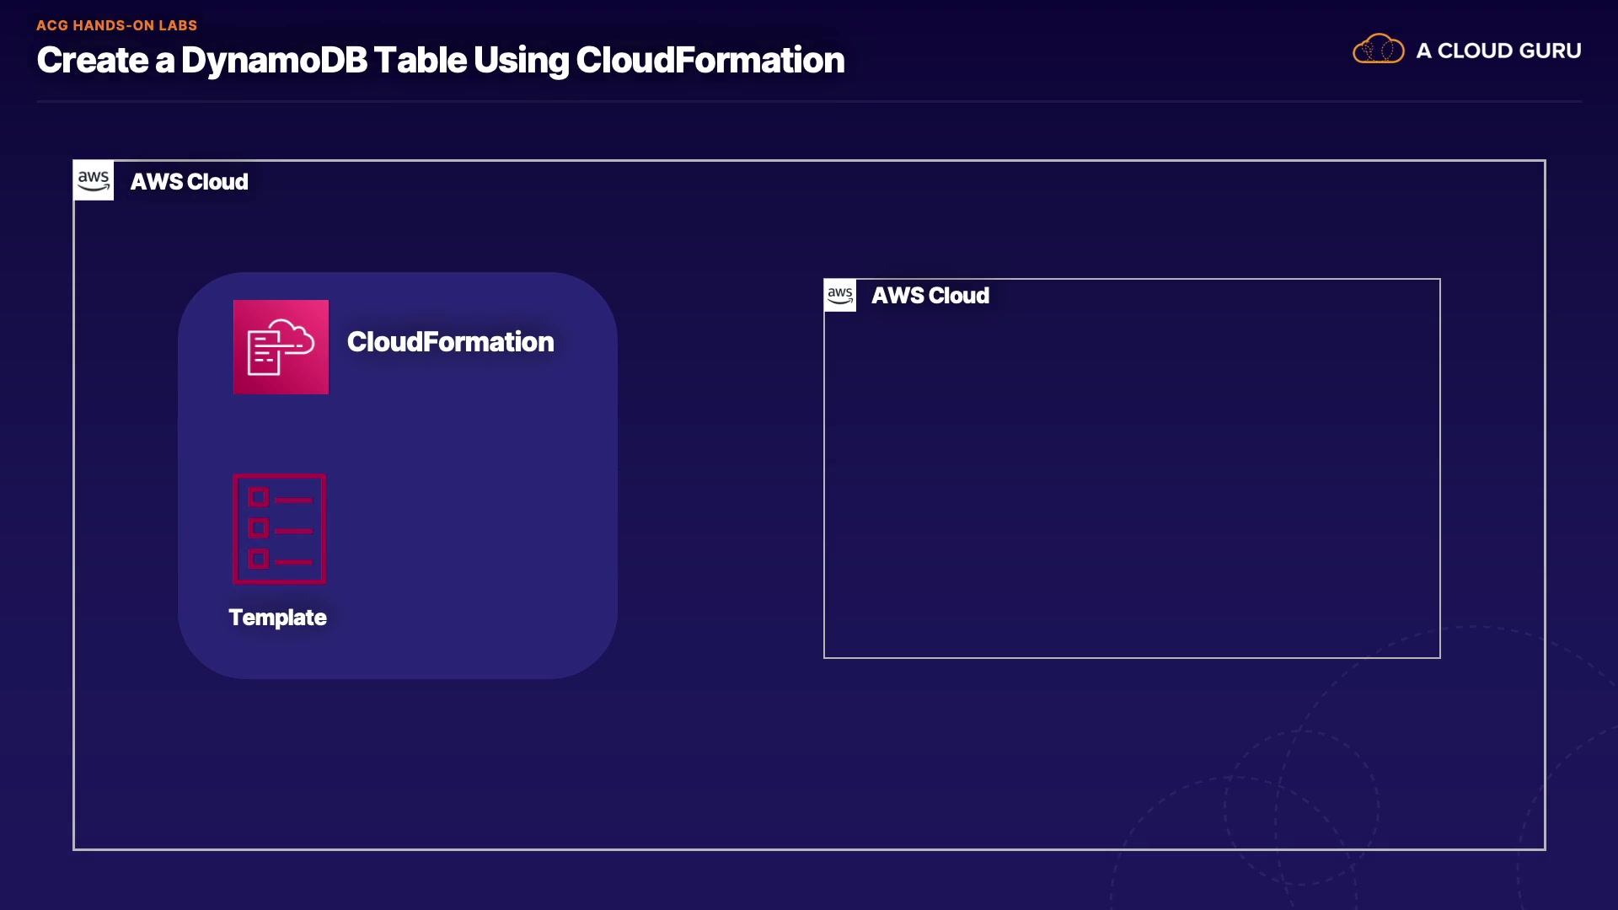Select the outer box's AWS Cloud label
The image size is (1618, 910).
click(x=189, y=182)
